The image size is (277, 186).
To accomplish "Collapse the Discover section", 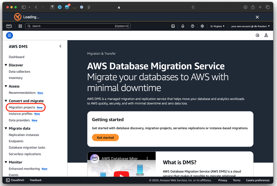I will coord(6,65).
